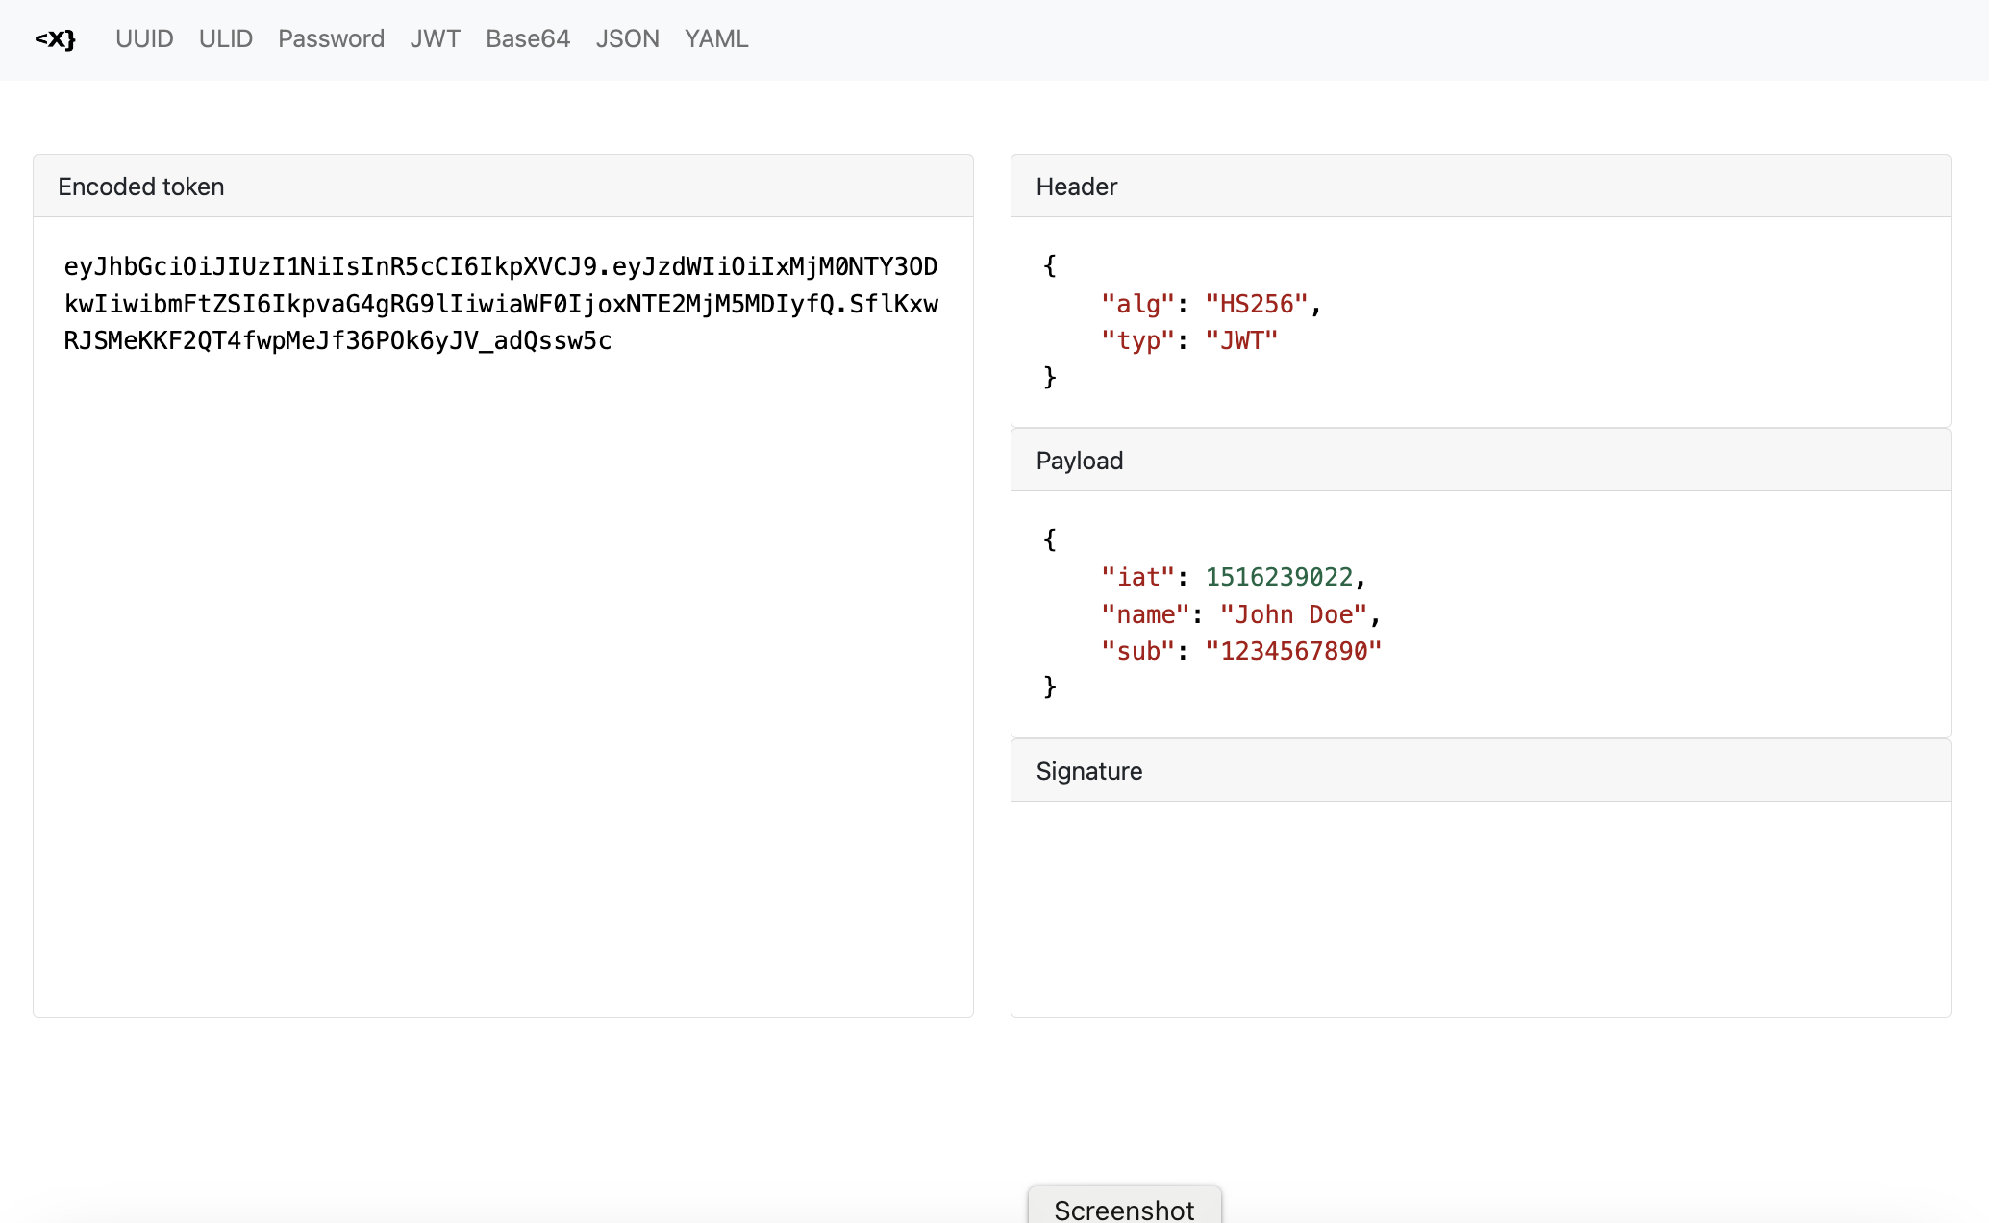Click the "HS256" value in header

pos(1257,304)
